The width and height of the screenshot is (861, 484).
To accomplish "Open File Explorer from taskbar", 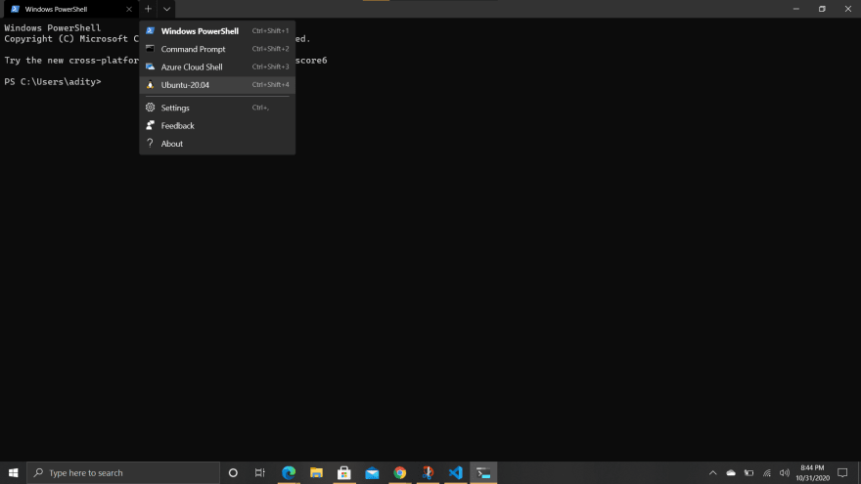I will click(x=316, y=472).
